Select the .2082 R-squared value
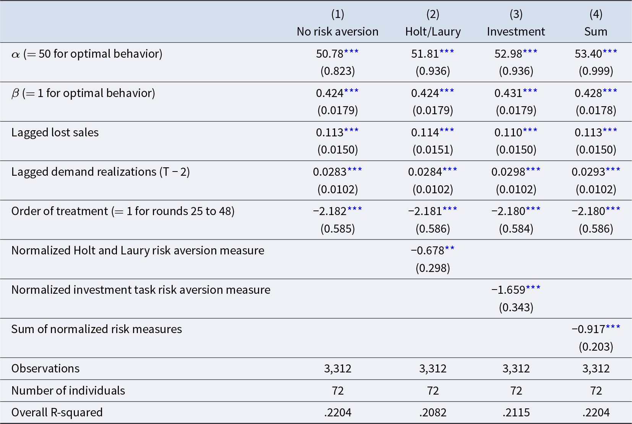This screenshot has width=632, height=424. [x=433, y=413]
